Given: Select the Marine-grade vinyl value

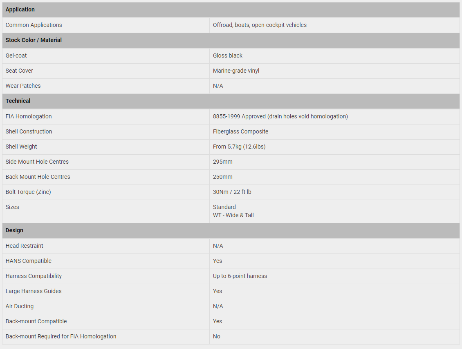Looking at the screenshot, I should (236, 71).
